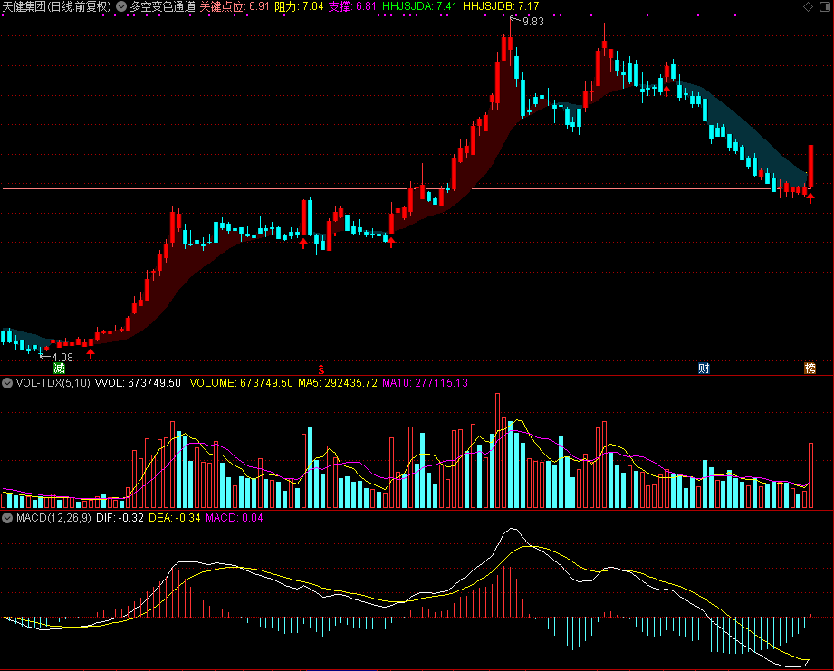
Task: Click the diamond icon at top right
Action: click(x=808, y=7)
